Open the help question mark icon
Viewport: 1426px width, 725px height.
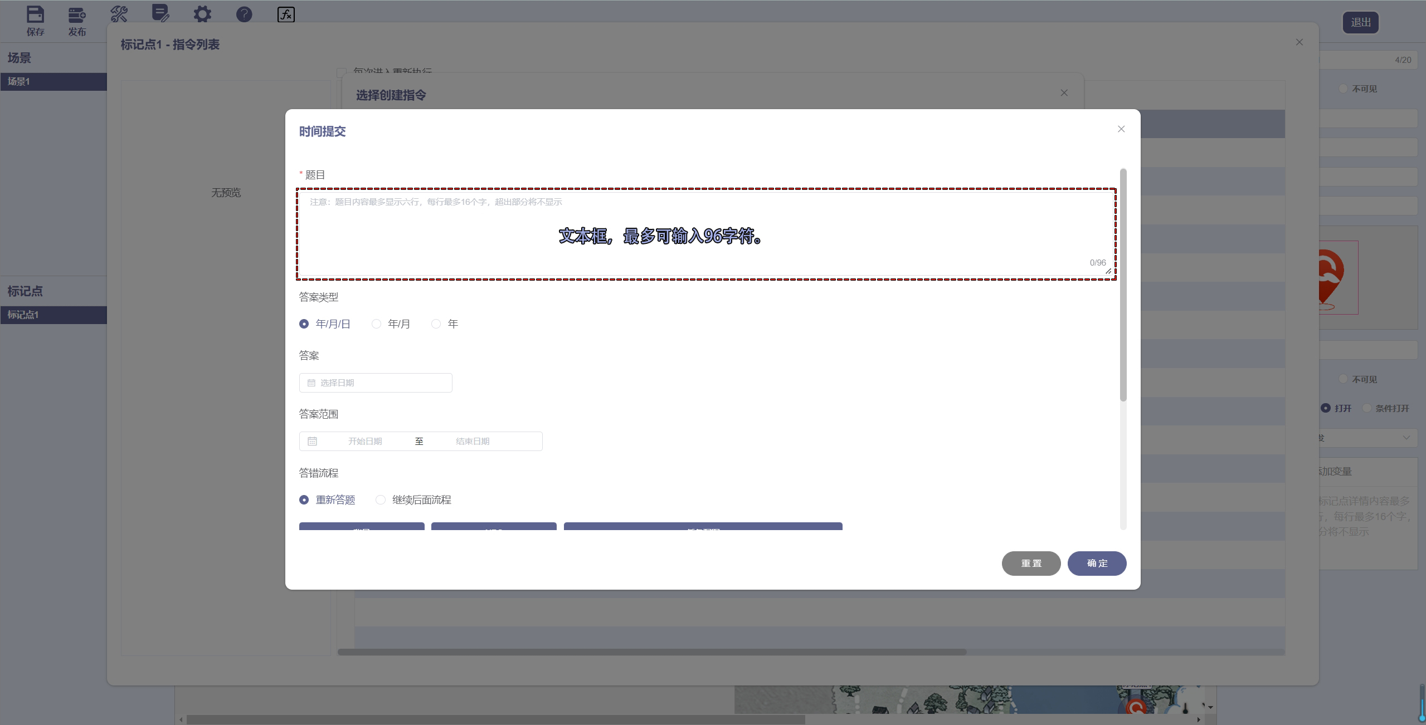click(x=244, y=14)
